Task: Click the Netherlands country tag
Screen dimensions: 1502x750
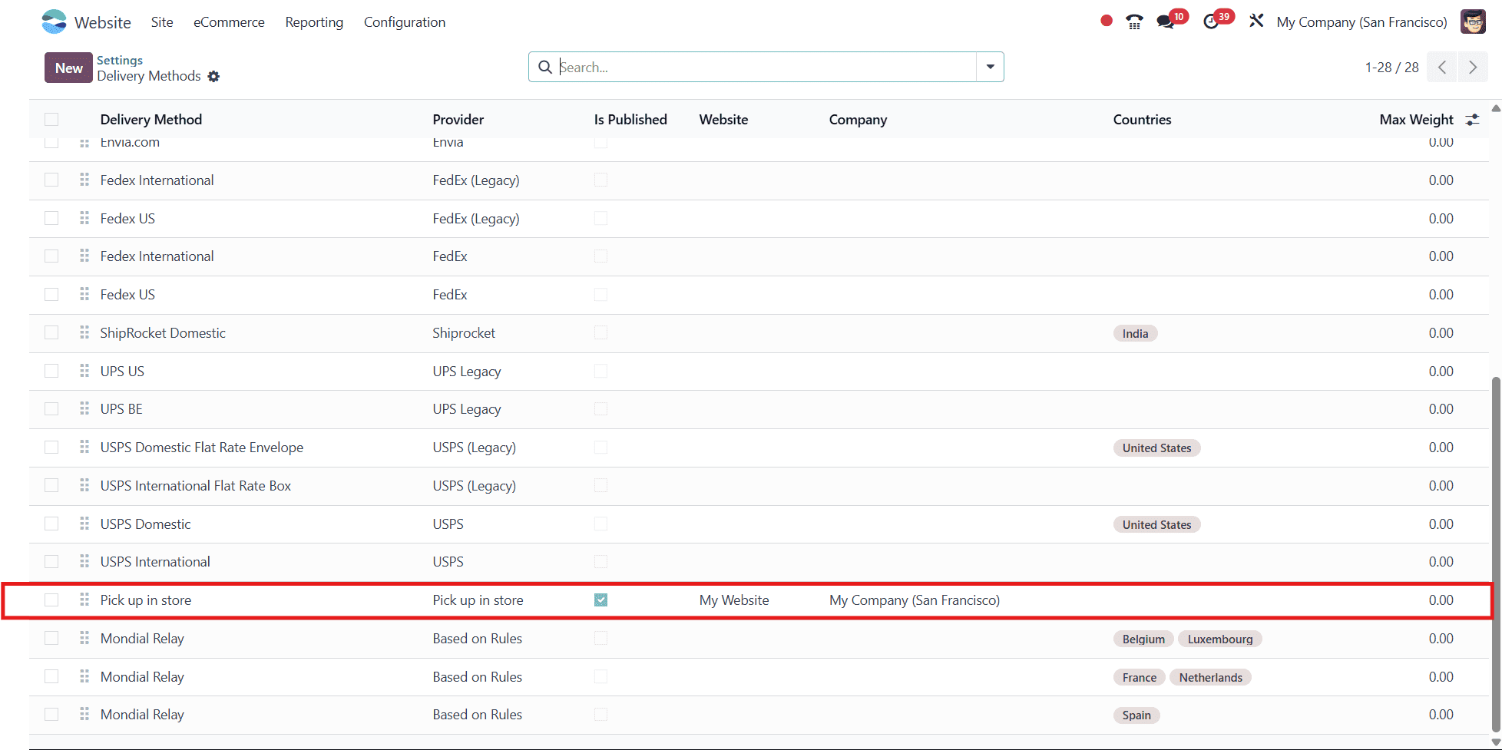Action: click(1210, 677)
